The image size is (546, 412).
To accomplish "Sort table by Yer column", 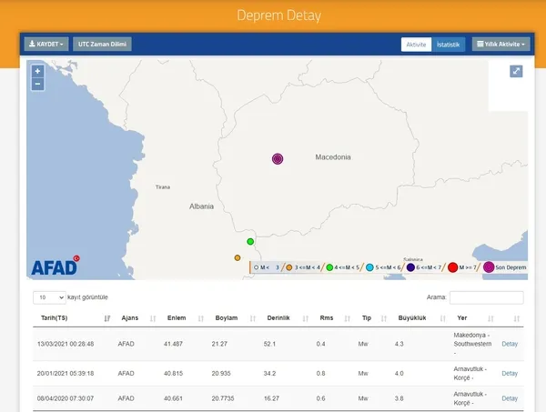I will pyautogui.click(x=462, y=318).
